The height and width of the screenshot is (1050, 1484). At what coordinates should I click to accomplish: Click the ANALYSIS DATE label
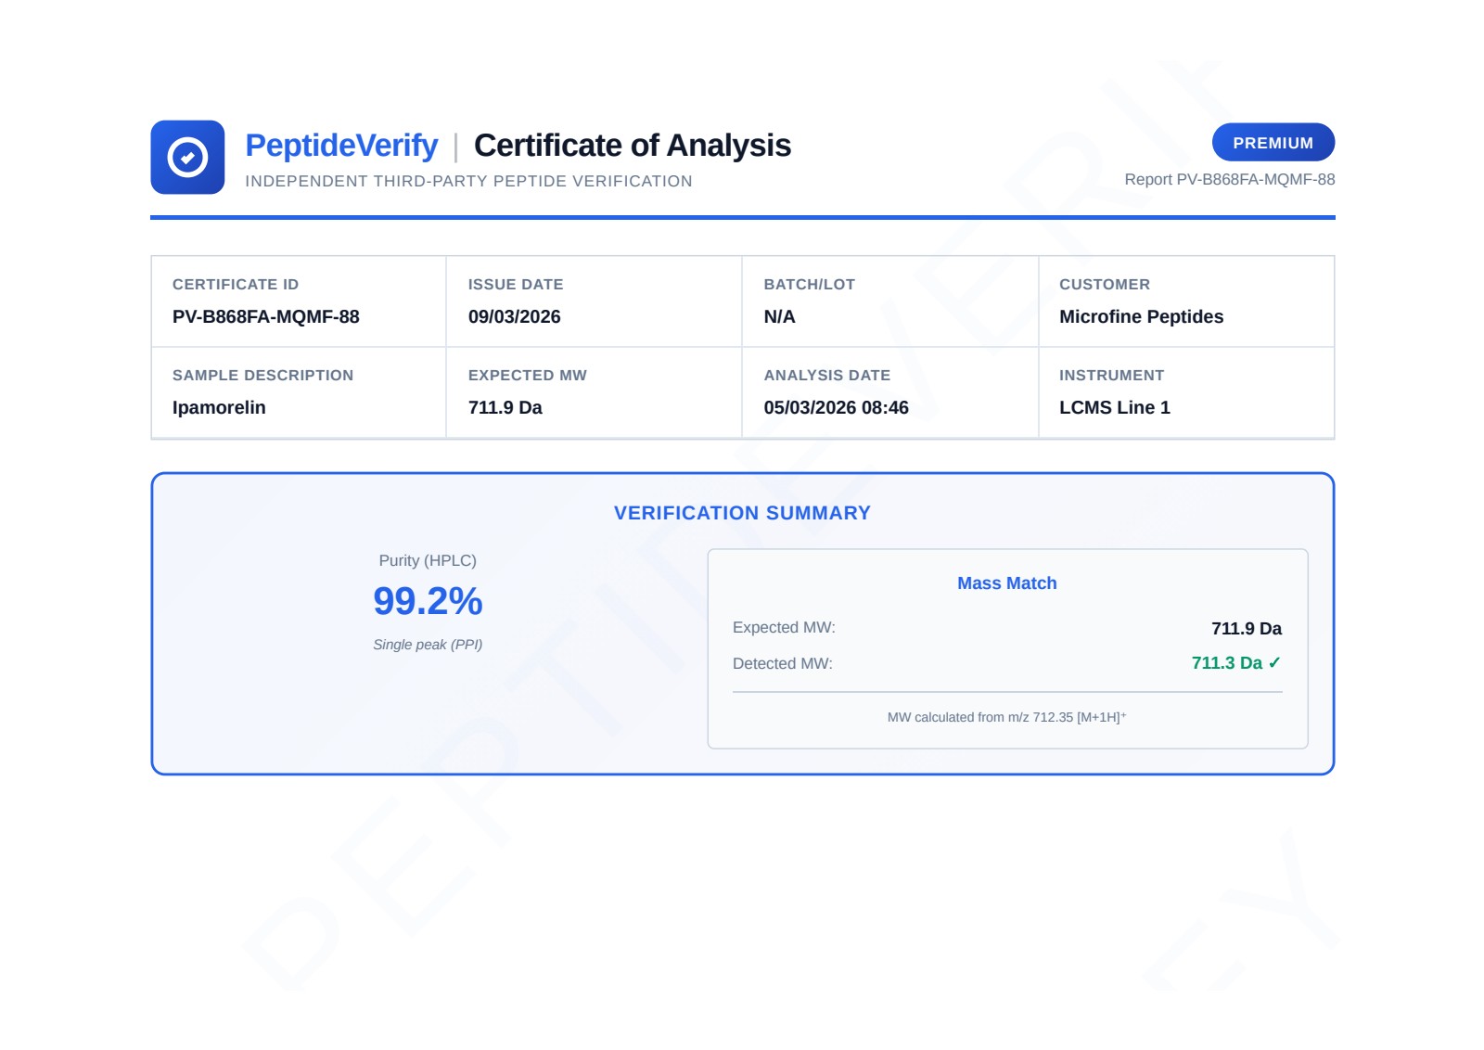pyautogui.click(x=826, y=375)
